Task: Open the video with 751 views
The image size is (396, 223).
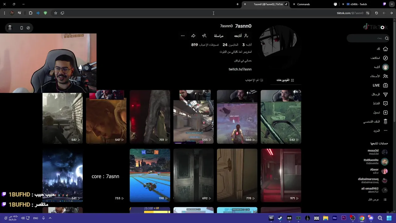Action: click(x=150, y=117)
